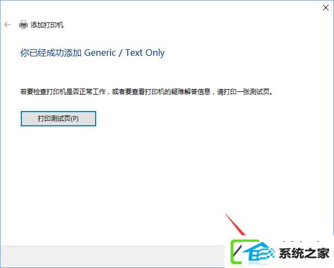Click the 若要检查打印机是否正常工作 description sentence
Screen dimensions: 334x268
coord(63,92)
